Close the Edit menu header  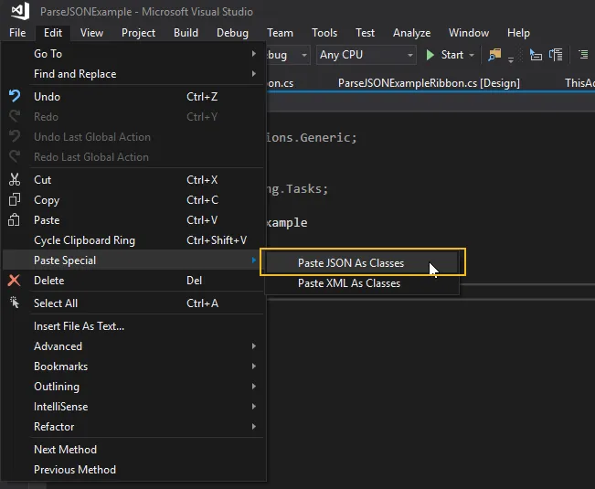tap(53, 33)
